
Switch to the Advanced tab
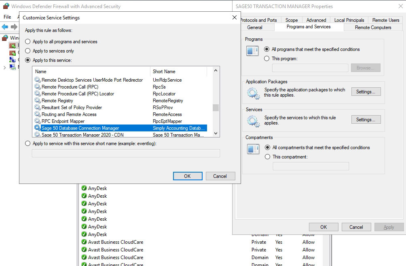click(316, 20)
